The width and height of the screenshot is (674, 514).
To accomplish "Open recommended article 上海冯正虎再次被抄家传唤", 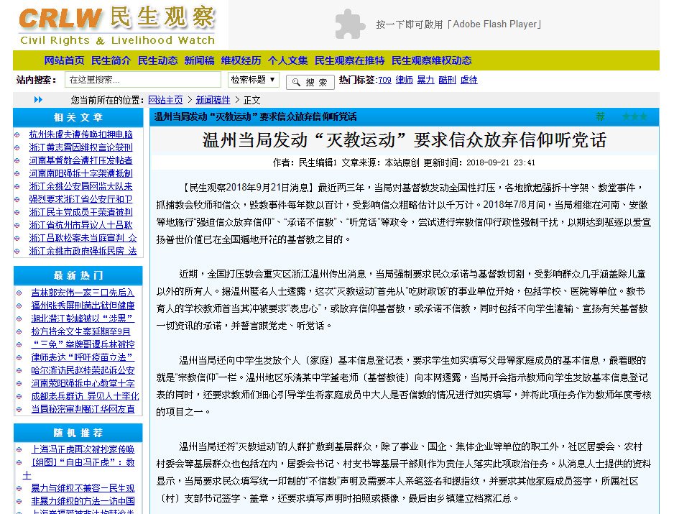I will coord(83,449).
